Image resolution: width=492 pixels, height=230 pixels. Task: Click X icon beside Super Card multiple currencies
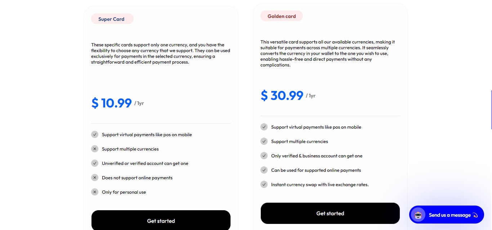point(95,149)
